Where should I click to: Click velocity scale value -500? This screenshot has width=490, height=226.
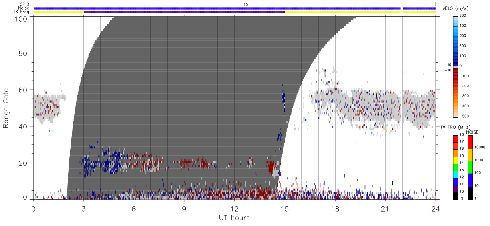(463, 116)
